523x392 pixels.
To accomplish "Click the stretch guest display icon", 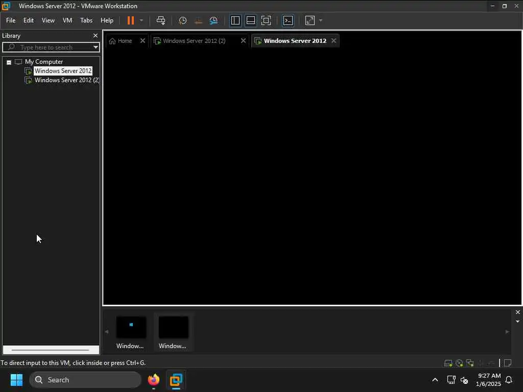I will (310, 20).
